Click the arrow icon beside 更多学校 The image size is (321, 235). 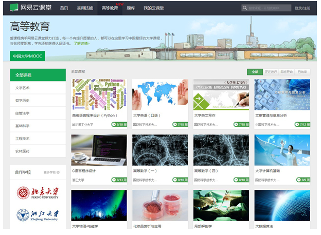[58, 172]
